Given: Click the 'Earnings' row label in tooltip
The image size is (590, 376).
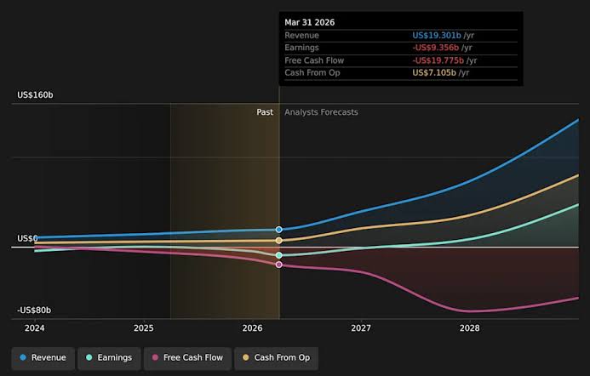Looking at the screenshot, I should (x=301, y=48).
